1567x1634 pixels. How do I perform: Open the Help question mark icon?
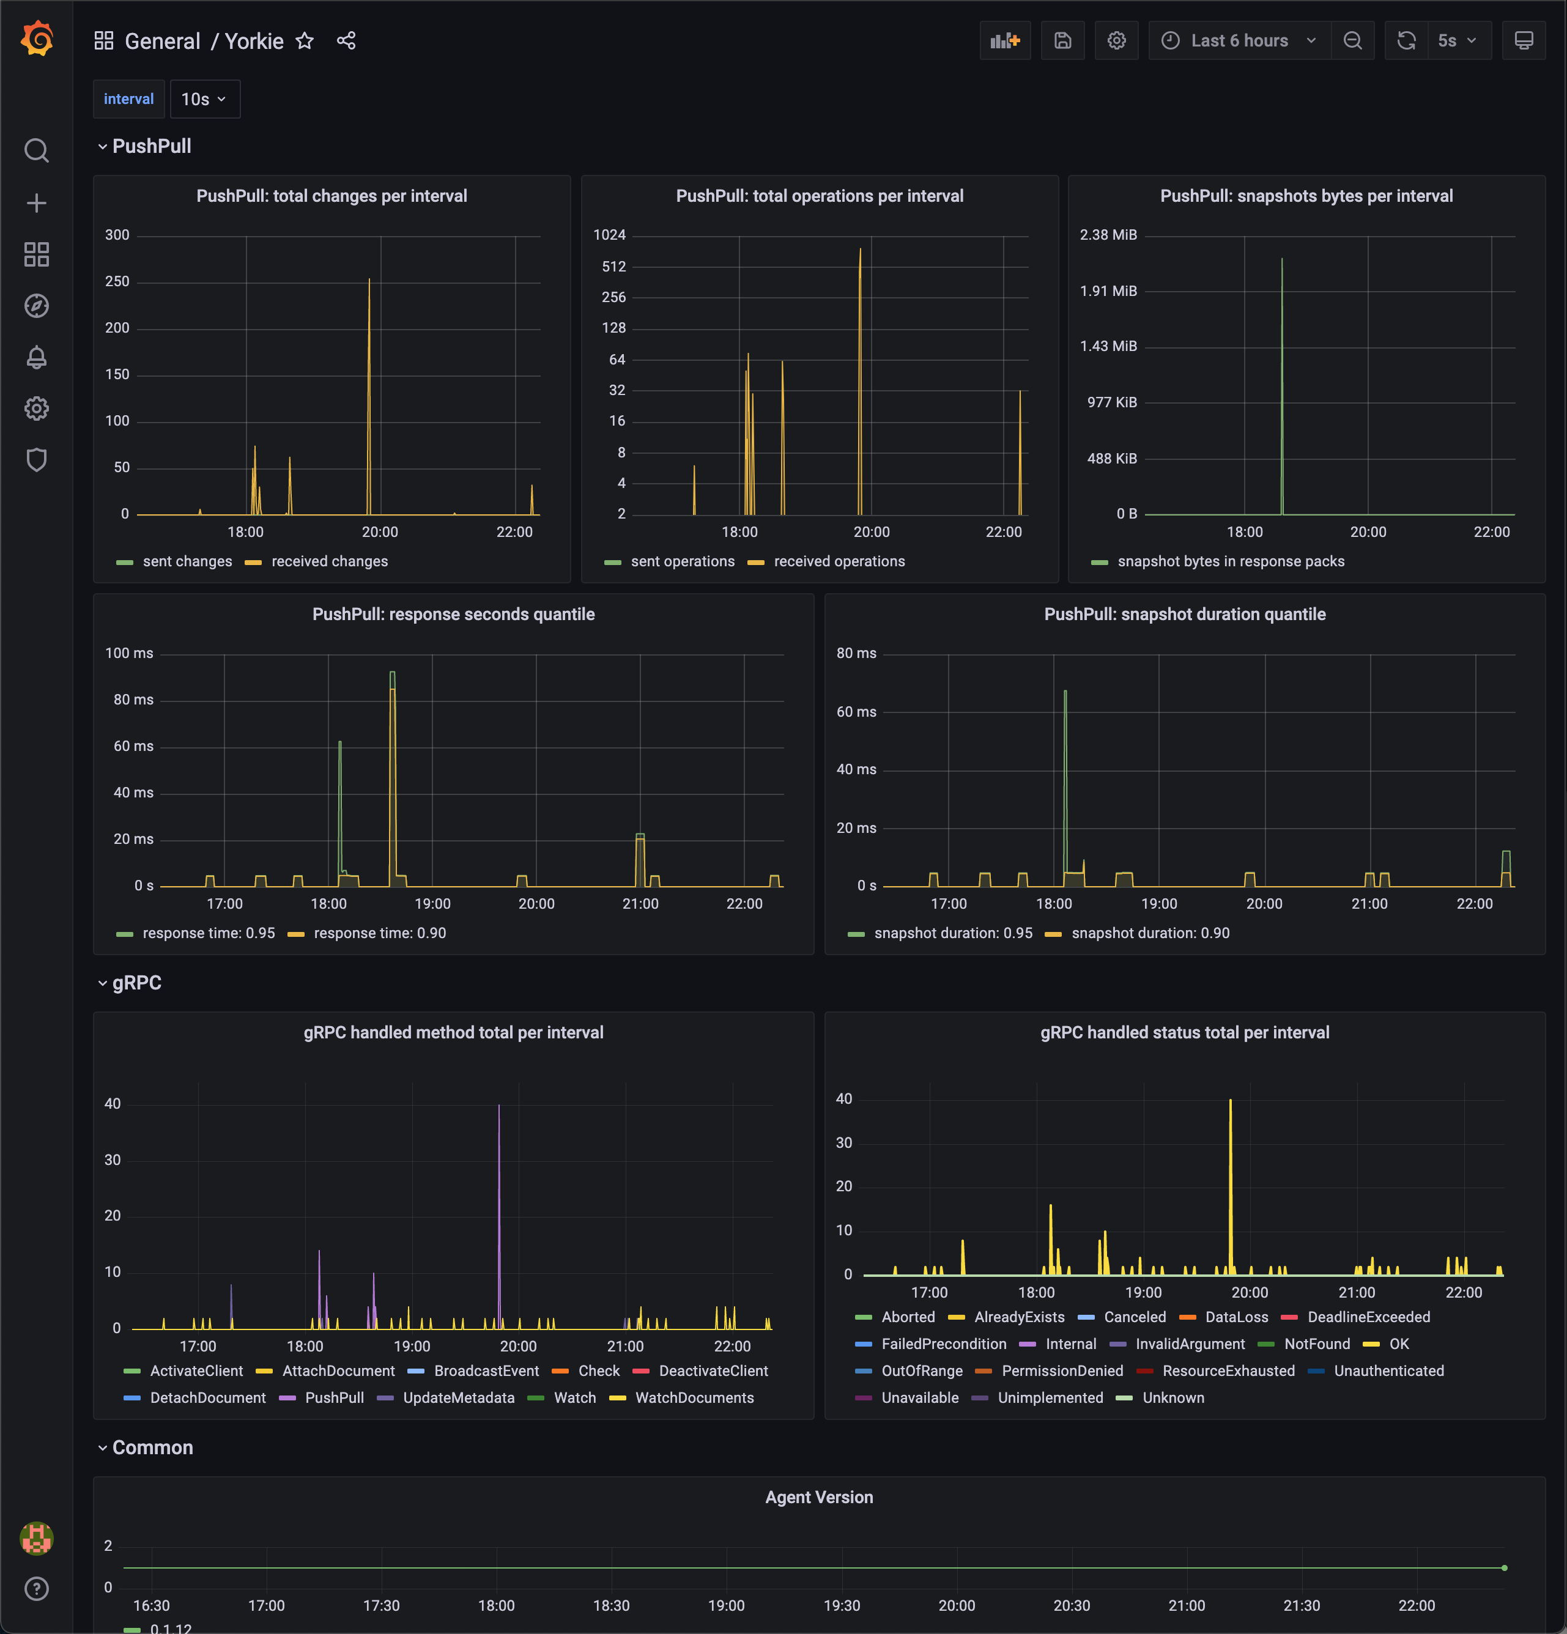37,1588
